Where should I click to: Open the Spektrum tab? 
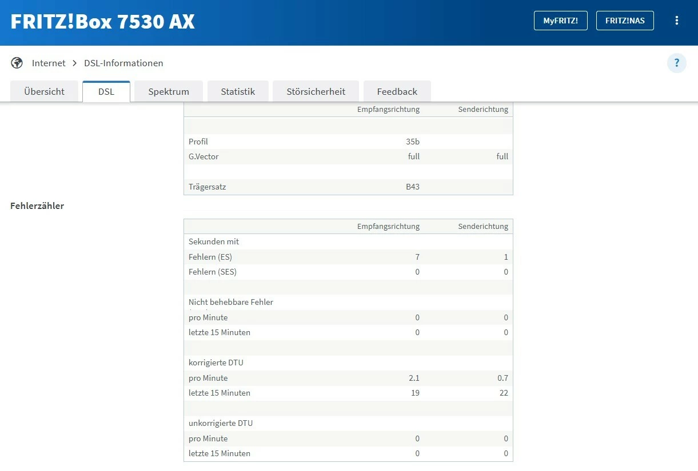tap(169, 91)
